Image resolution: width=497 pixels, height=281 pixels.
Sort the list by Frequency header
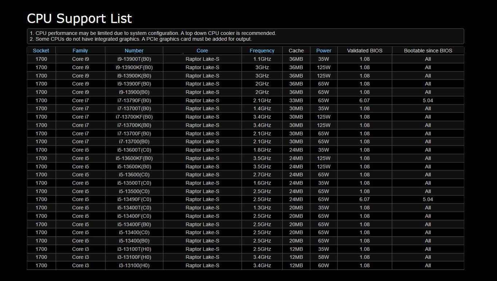[262, 51]
